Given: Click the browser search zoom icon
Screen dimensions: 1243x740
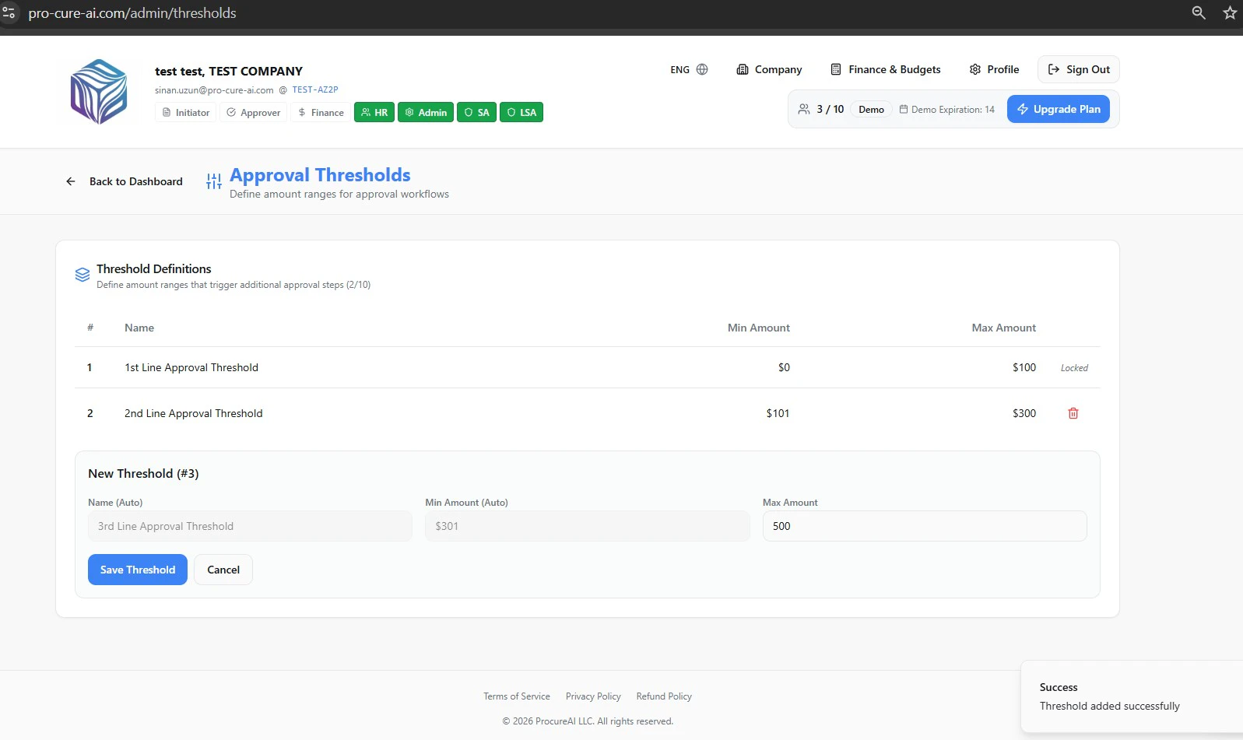Looking at the screenshot, I should pos(1199,12).
